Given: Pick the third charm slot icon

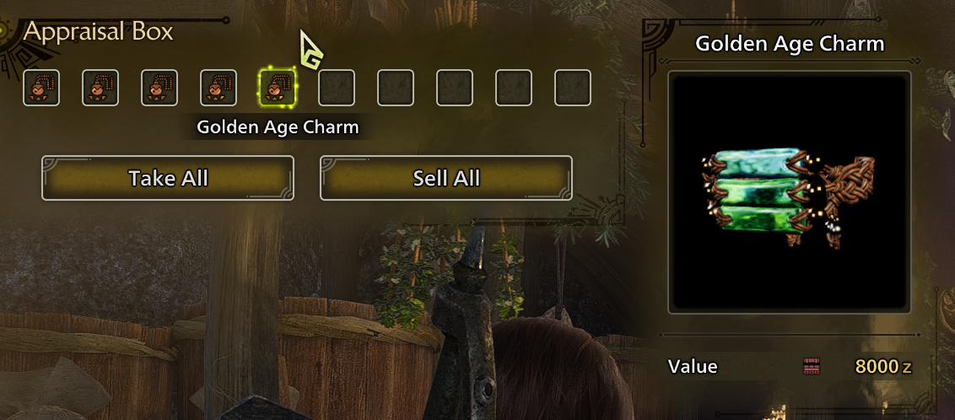Looking at the screenshot, I should [159, 88].
